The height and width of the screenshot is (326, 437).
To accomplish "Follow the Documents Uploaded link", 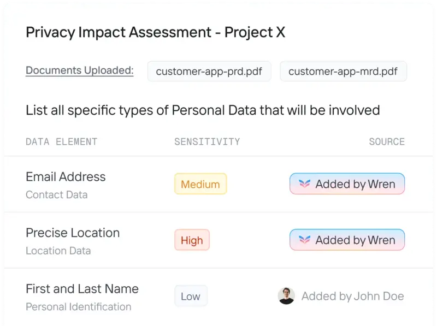I will [80, 70].
